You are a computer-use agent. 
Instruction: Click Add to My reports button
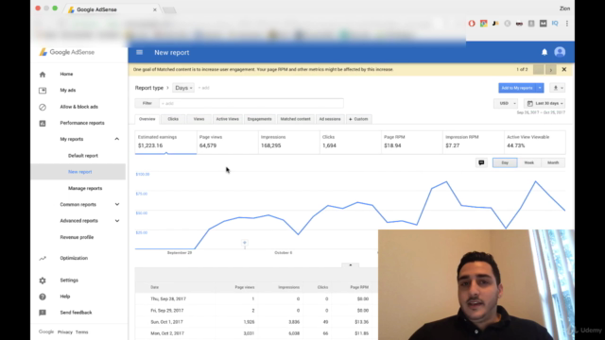click(517, 88)
